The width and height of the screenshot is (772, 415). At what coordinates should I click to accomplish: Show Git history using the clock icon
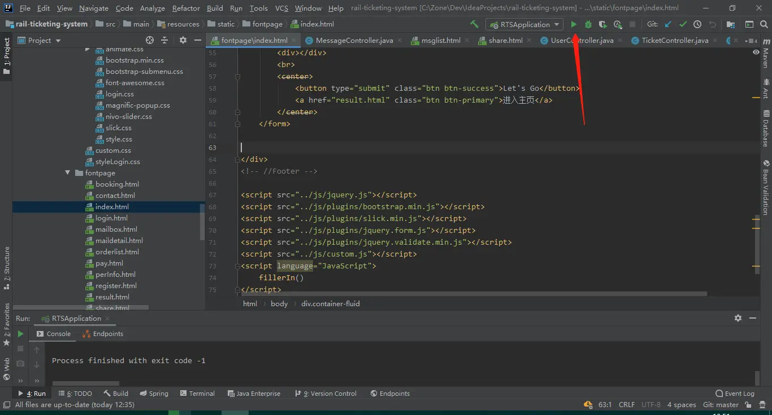click(697, 24)
